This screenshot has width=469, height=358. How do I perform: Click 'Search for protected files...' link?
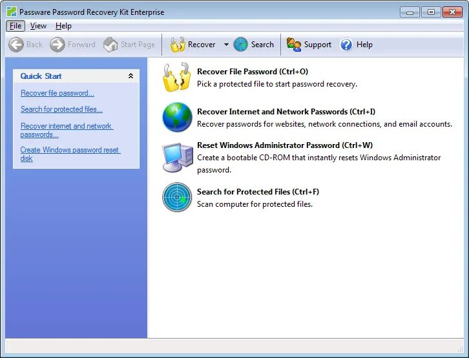61,109
